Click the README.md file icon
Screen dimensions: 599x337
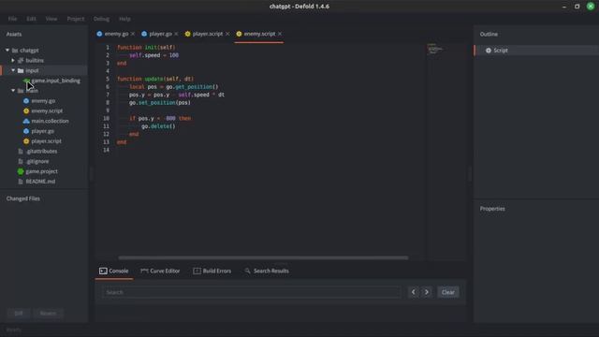coord(21,182)
